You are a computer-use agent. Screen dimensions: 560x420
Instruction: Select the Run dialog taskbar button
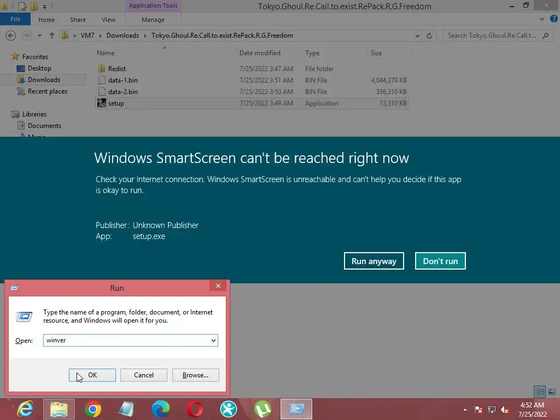[x=296, y=409]
